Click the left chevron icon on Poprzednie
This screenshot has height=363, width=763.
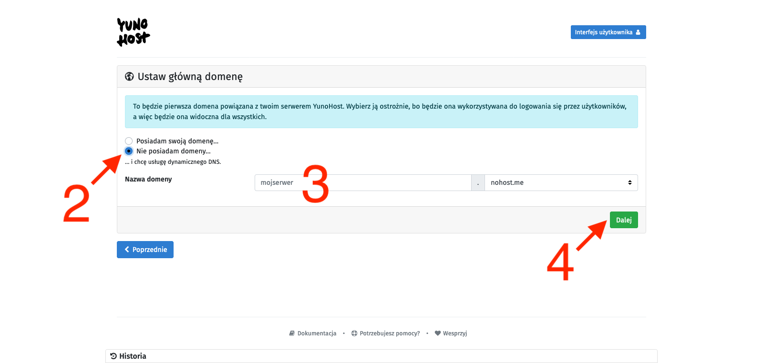(x=127, y=250)
